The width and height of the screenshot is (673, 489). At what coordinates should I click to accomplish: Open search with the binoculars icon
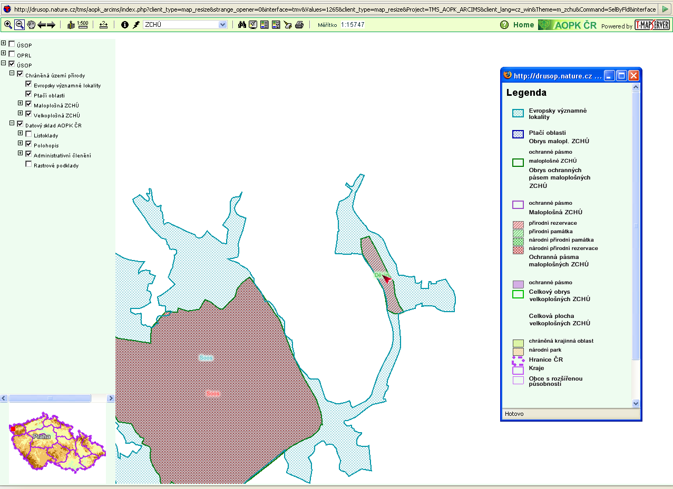point(242,25)
